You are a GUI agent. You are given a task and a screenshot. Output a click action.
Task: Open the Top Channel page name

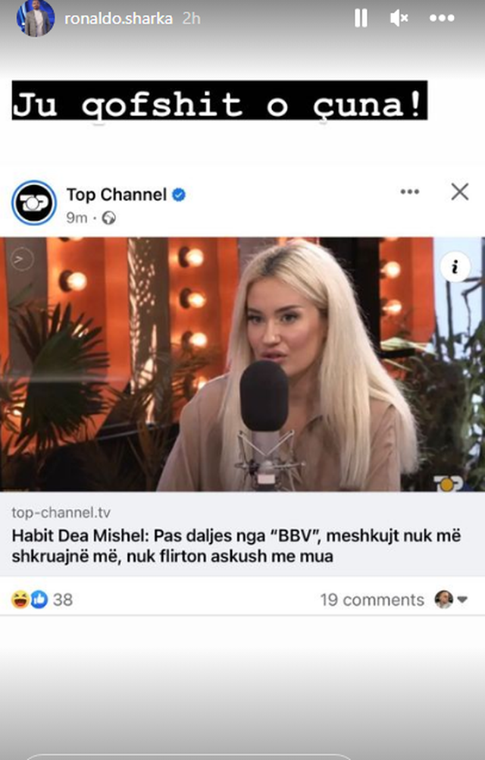117,195
